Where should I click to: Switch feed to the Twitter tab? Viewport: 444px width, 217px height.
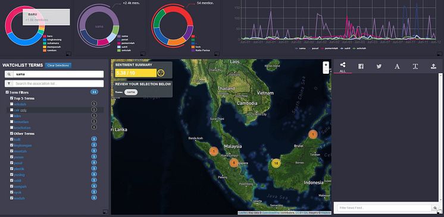379,67
